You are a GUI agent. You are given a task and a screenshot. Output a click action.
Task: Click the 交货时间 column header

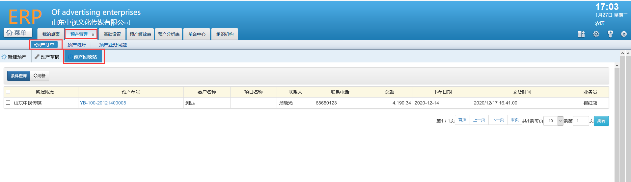[x=522, y=92]
